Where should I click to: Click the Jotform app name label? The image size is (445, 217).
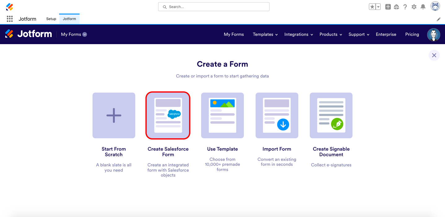[27, 19]
